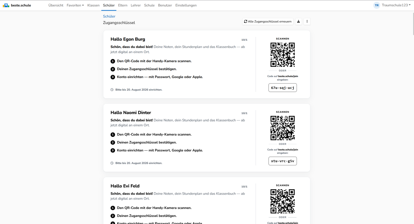Click deadline text in Naomi Dinter card
Screen dimensions: 414x224
point(139,163)
